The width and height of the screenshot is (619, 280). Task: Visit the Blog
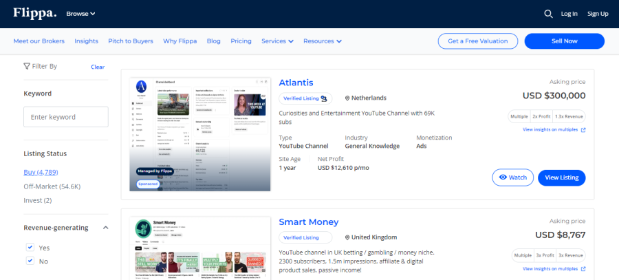214,41
